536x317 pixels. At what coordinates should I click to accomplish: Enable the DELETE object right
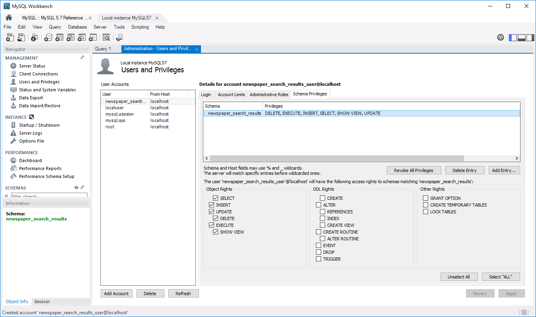(x=215, y=218)
